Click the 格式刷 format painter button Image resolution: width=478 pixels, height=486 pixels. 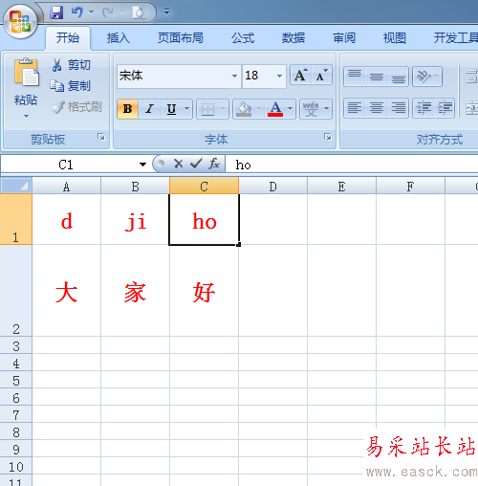(76, 107)
